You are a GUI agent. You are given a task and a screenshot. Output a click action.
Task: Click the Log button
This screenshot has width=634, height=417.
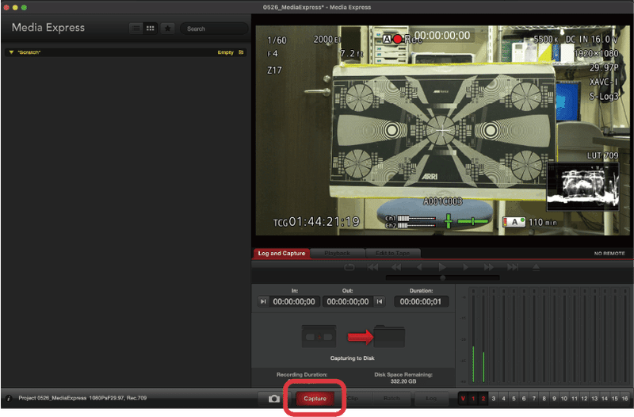[x=431, y=399]
